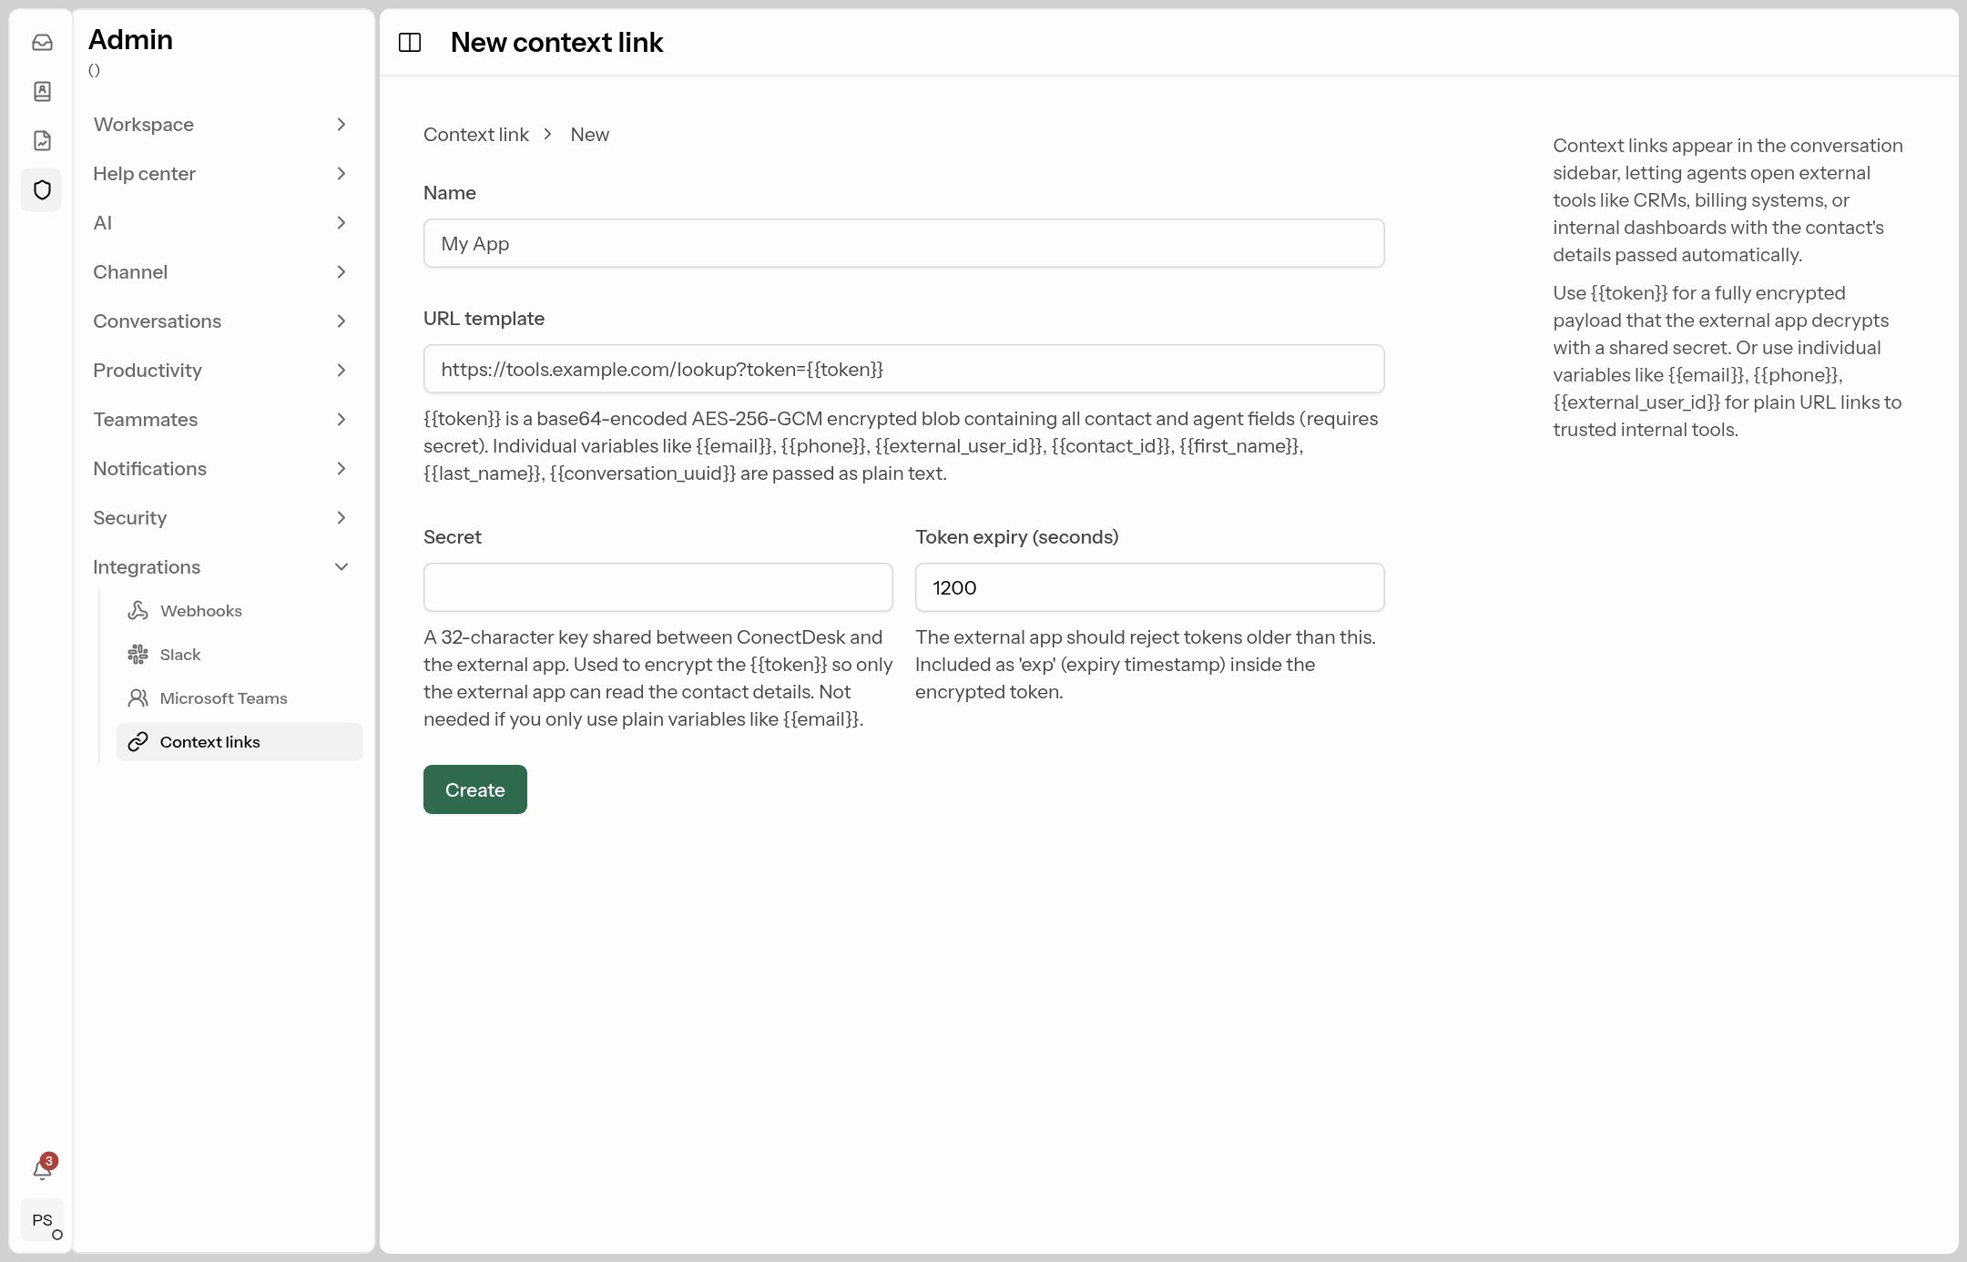Click the New breadcrumb item
The image size is (1967, 1262).
[590, 135]
